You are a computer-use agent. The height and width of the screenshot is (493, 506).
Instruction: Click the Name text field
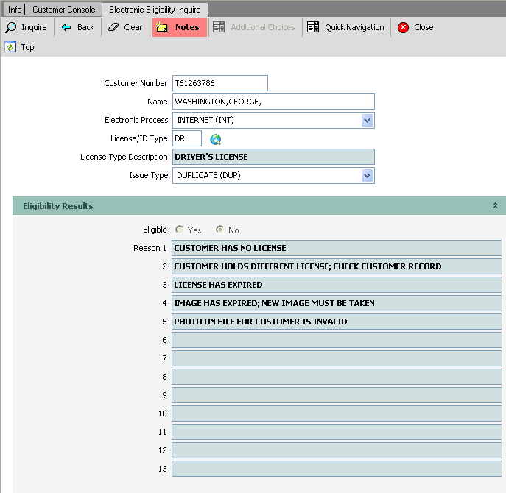273,102
